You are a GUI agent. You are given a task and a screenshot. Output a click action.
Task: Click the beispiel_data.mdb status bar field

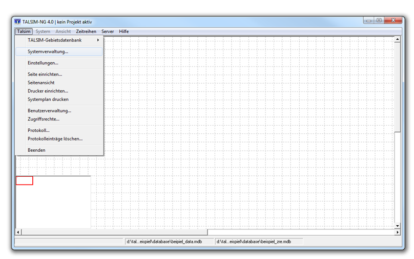(170, 242)
